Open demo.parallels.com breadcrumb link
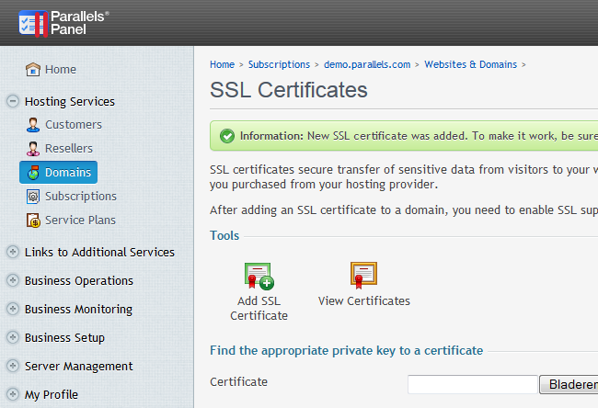 point(368,65)
